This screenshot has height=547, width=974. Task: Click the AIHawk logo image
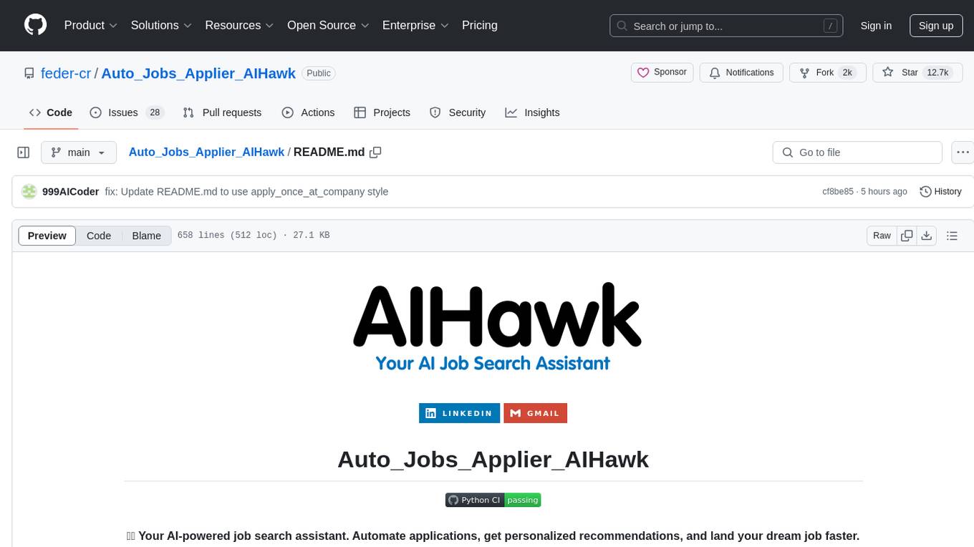coord(496,326)
